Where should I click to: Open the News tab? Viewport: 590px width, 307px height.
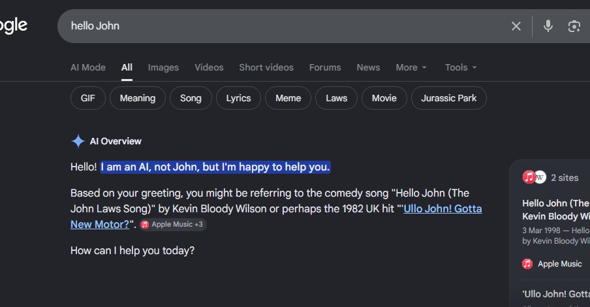pos(368,67)
